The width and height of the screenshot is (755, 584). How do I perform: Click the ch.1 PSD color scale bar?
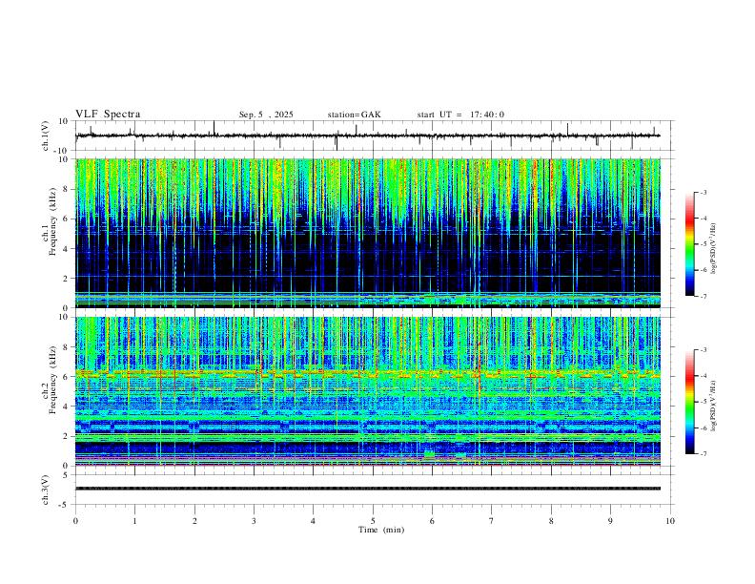click(690, 244)
